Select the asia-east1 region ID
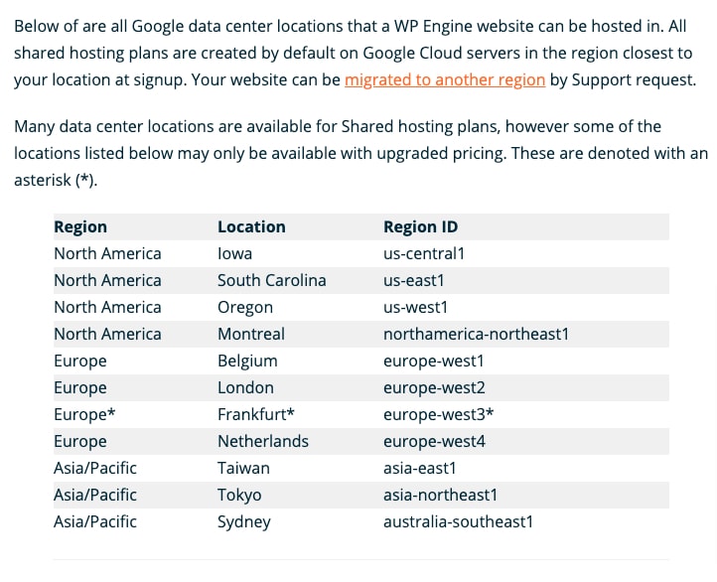 click(420, 469)
